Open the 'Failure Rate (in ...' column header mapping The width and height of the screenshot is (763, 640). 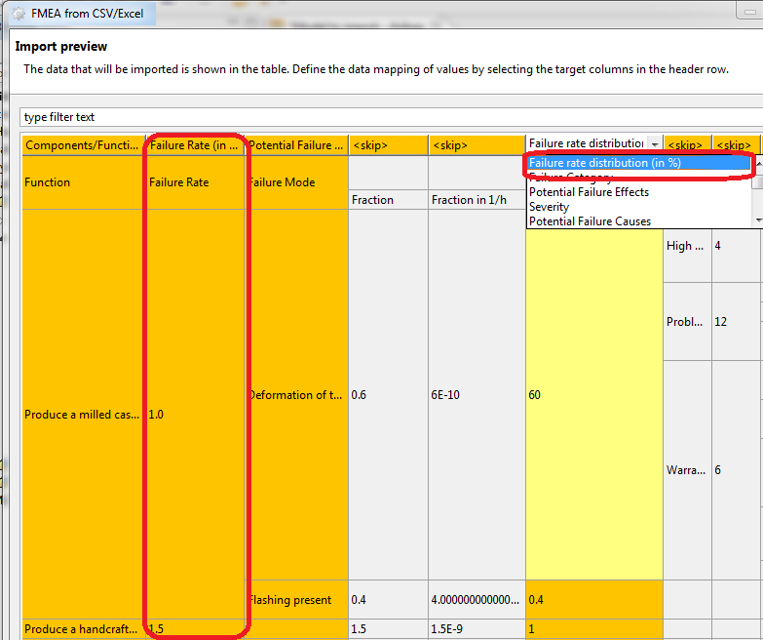point(195,145)
